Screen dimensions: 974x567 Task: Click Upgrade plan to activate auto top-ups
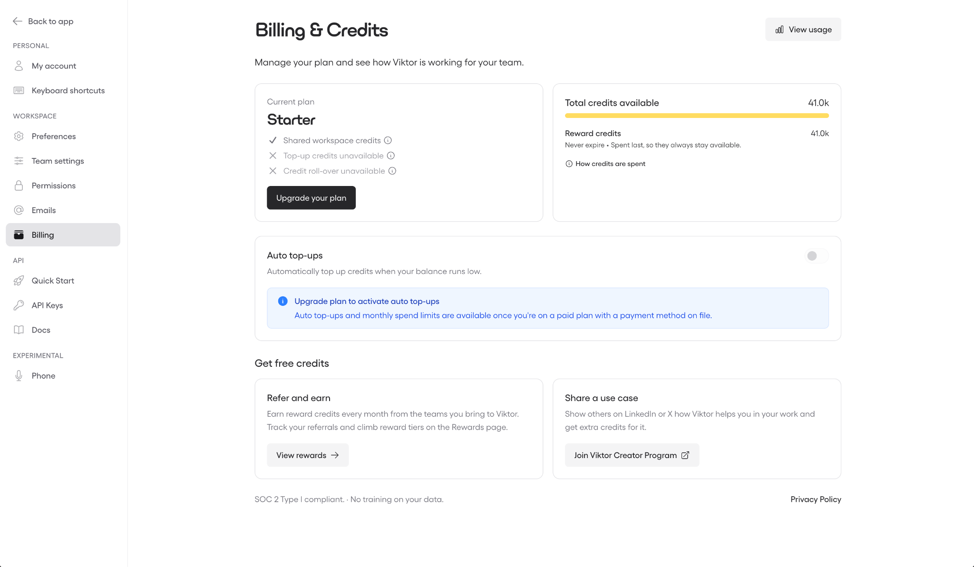tap(367, 301)
